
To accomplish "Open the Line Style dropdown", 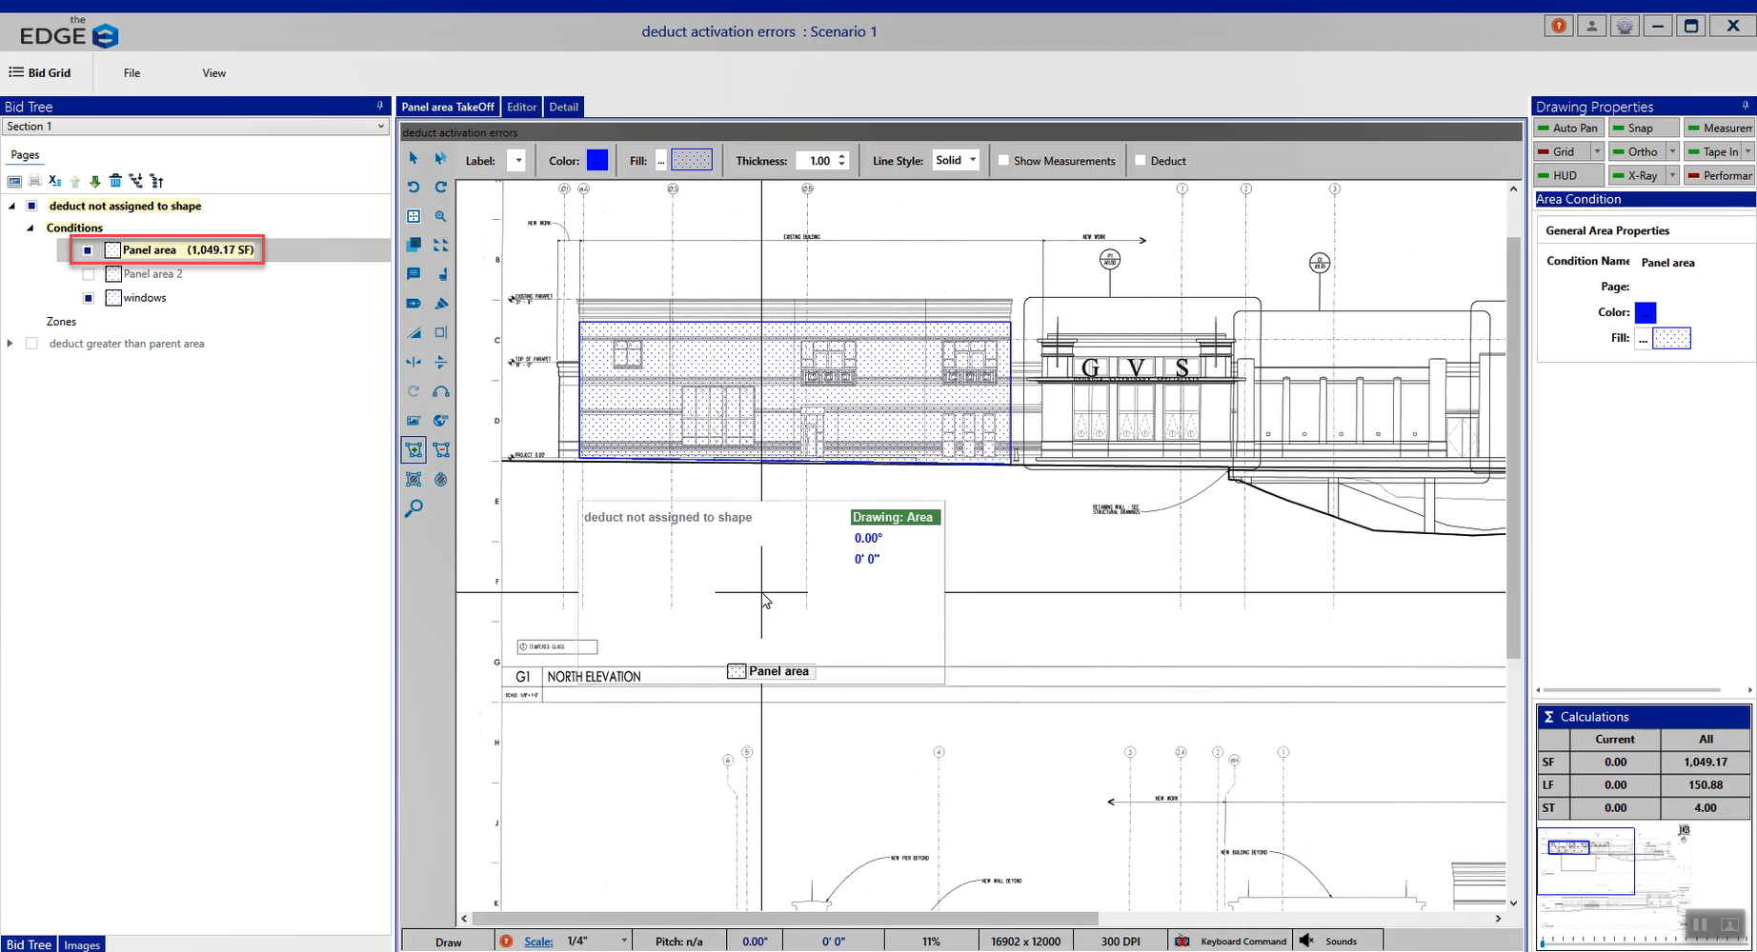I will 956,160.
